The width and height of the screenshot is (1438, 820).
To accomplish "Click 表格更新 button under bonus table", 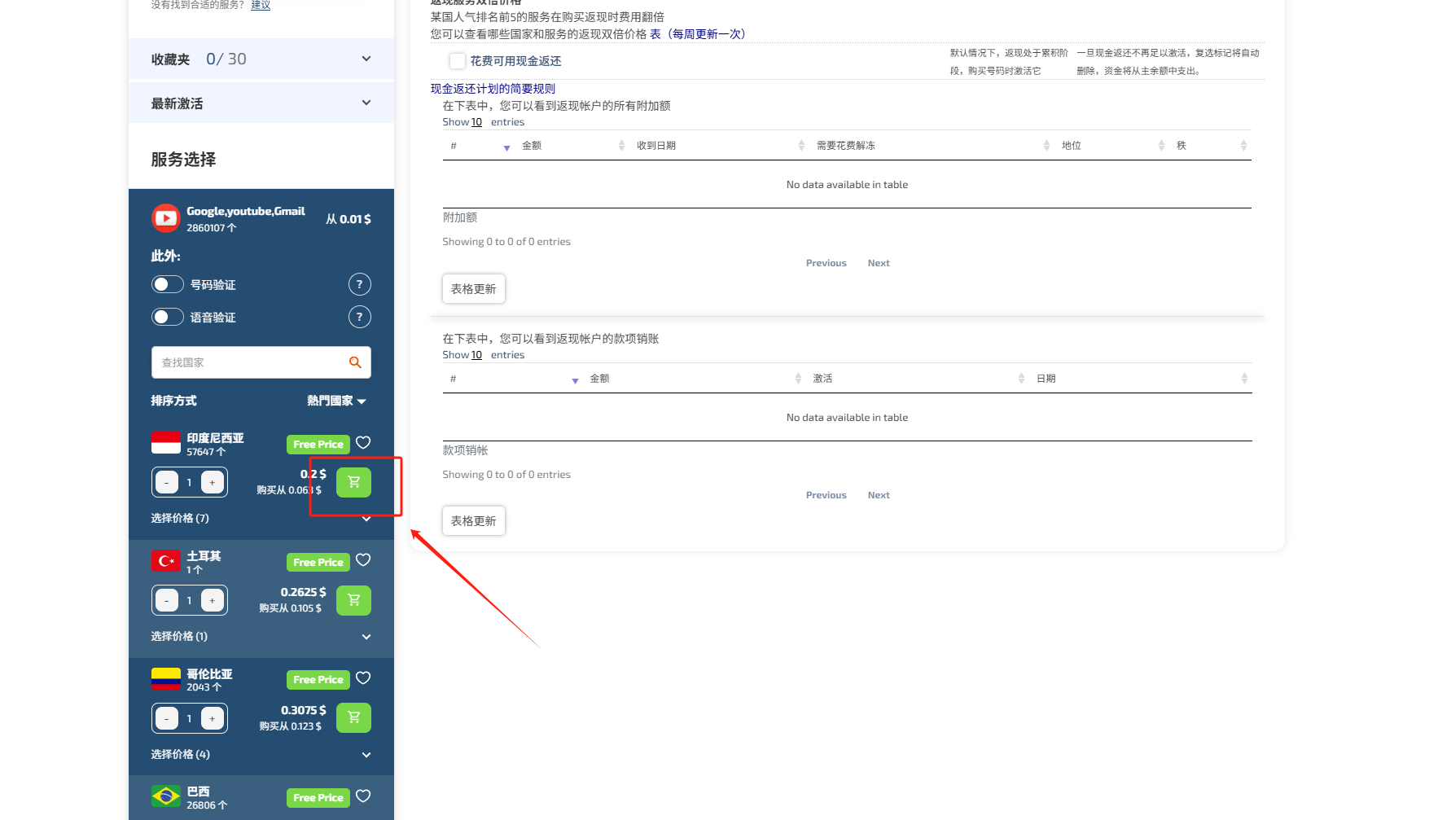I will point(474,289).
